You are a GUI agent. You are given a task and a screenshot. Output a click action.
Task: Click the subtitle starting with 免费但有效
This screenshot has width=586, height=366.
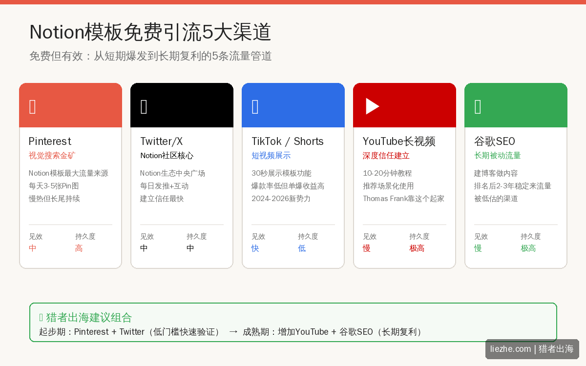pos(150,56)
